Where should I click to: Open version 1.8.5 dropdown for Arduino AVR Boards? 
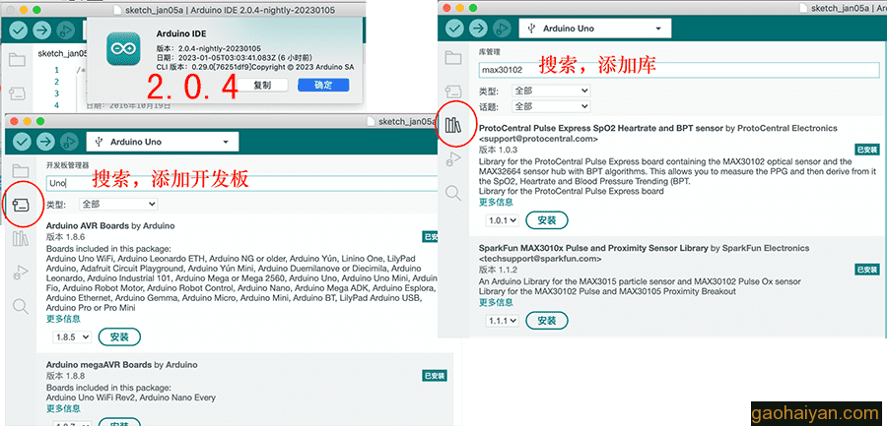coord(72,337)
